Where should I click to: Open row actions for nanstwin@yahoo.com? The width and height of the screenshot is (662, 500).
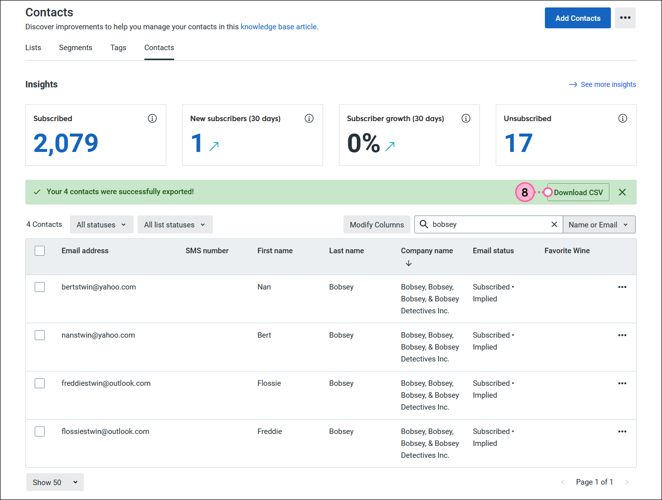(x=622, y=335)
